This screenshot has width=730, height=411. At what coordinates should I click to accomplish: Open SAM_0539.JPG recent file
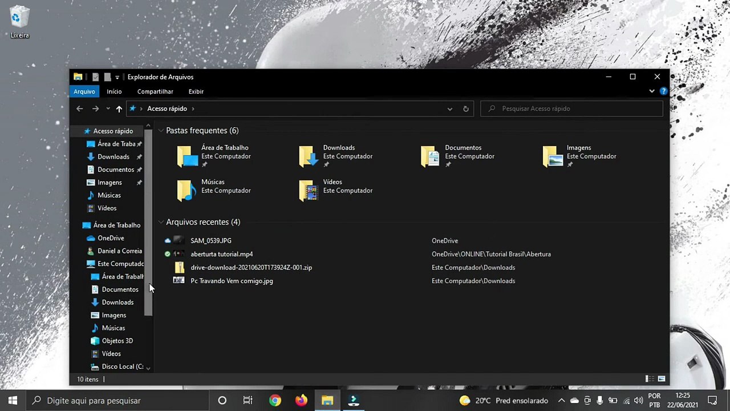[x=211, y=241]
